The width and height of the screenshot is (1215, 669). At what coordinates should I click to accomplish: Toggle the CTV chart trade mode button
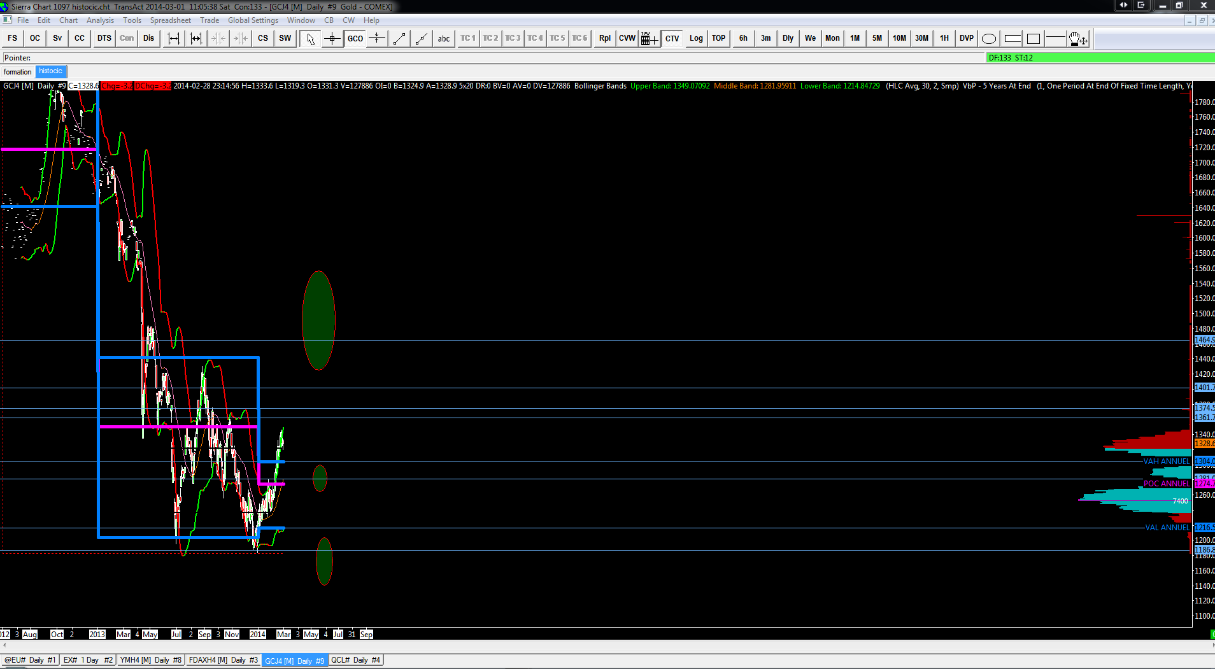point(672,38)
